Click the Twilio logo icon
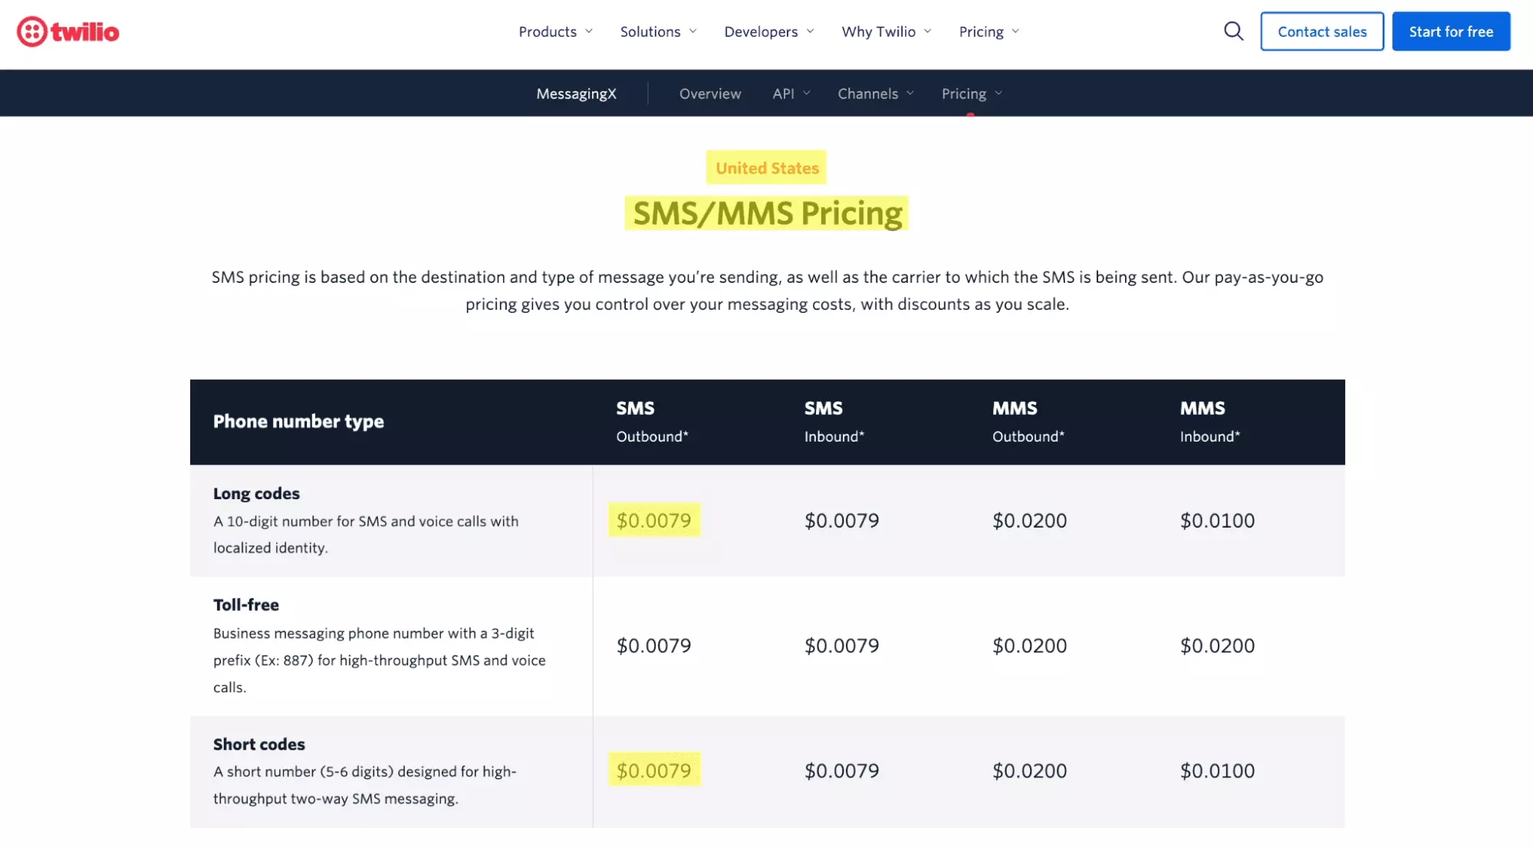Screen dimensions: 1533x848 tap(32, 31)
